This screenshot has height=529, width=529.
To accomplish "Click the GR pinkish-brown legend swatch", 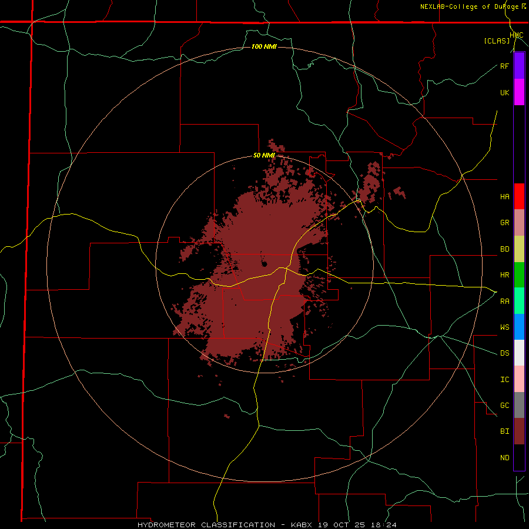I will pyautogui.click(x=519, y=223).
